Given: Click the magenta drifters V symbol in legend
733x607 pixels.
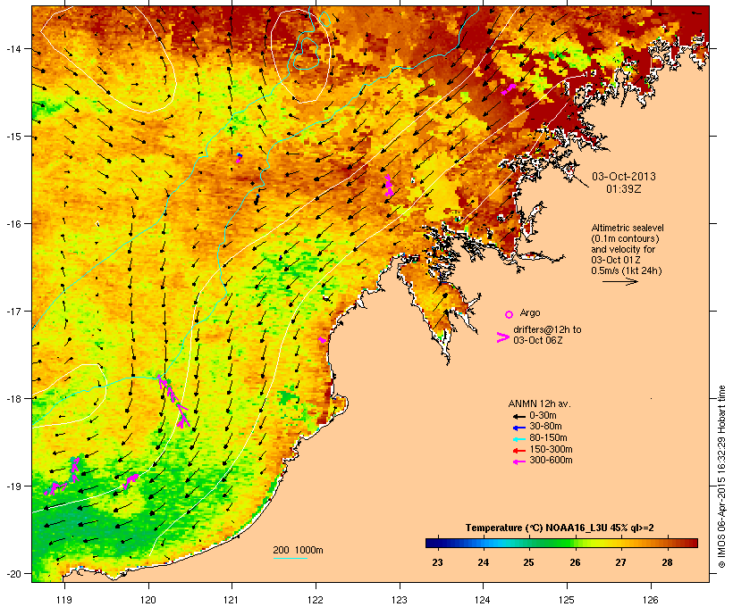Looking at the screenshot, I should pos(503,337).
